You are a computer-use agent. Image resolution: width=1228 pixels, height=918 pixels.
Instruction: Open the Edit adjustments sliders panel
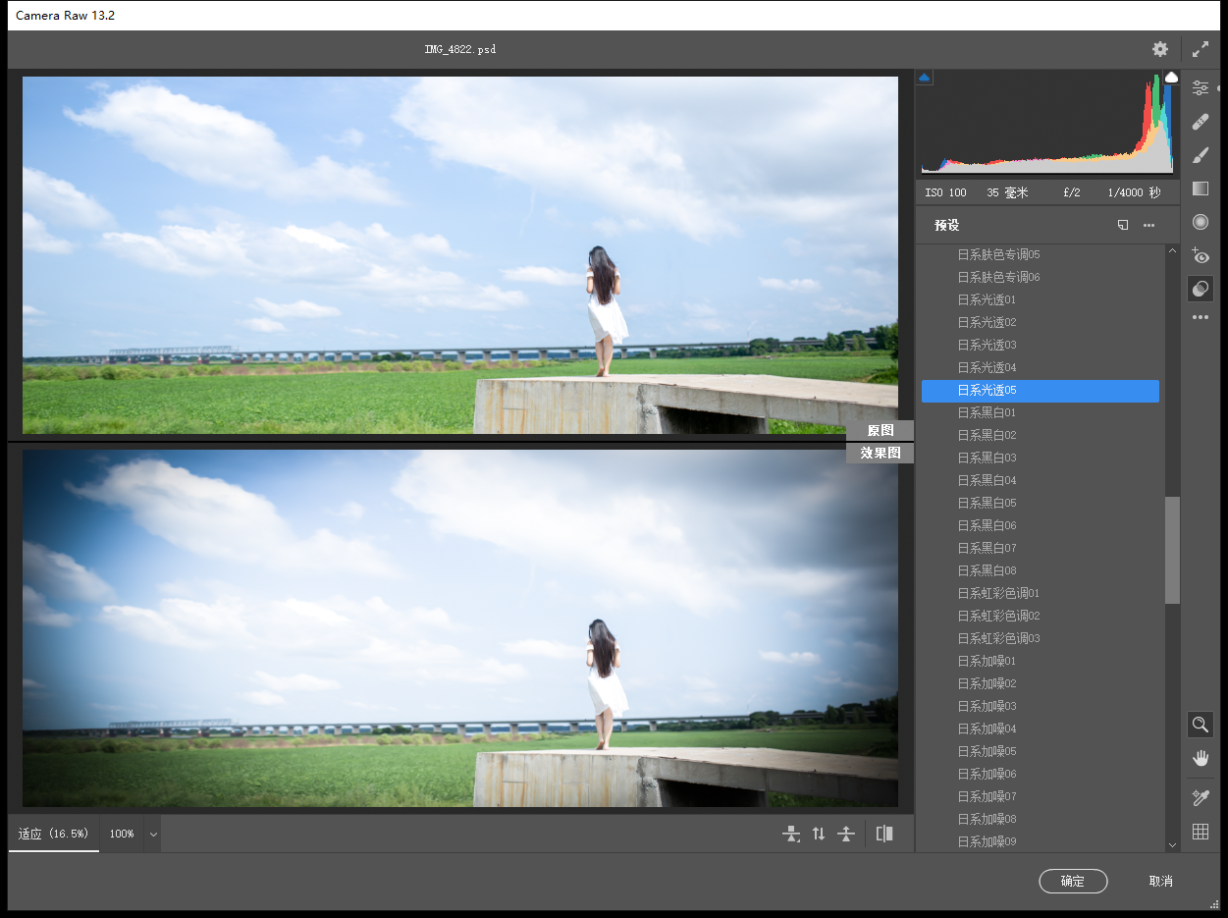[1200, 88]
